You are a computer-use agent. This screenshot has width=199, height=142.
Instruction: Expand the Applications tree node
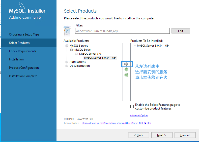coord(67,62)
